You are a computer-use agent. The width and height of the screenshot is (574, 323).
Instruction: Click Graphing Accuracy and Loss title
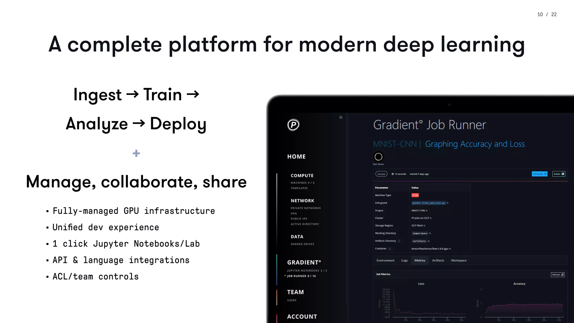(x=475, y=144)
